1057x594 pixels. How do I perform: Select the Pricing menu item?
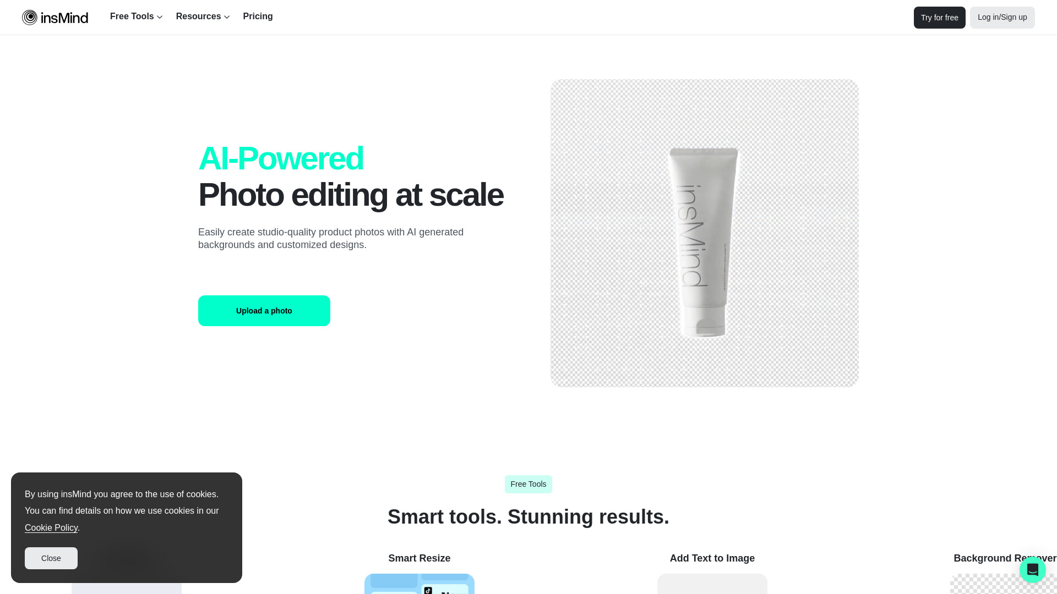pyautogui.click(x=257, y=16)
